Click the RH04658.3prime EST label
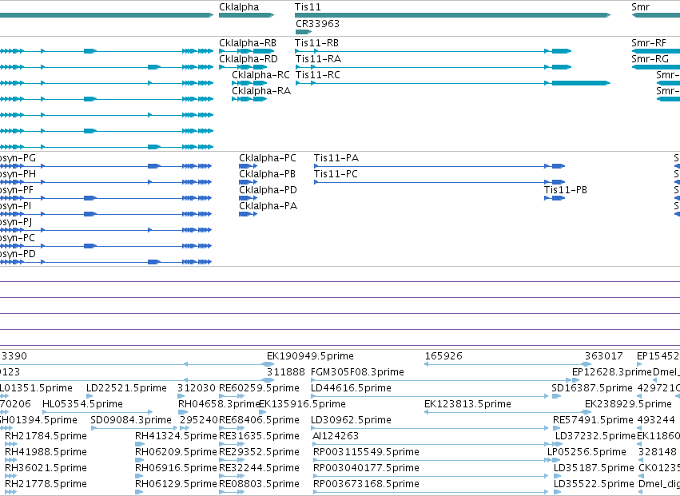Image resolution: width=680 pixels, height=496 pixels. tap(219, 404)
